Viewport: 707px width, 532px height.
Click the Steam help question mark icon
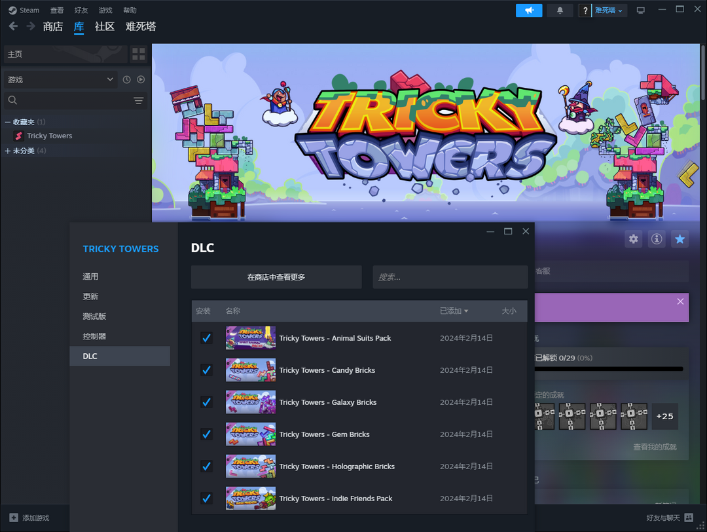tap(583, 10)
